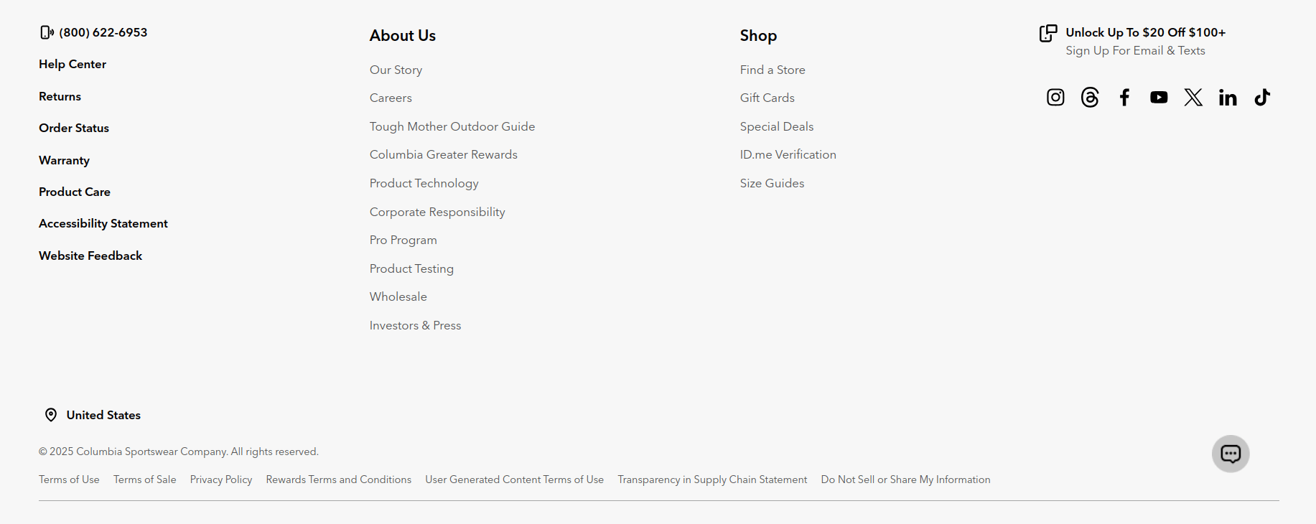1316x524 pixels.
Task: Open the Size Guides link
Action: 772,183
